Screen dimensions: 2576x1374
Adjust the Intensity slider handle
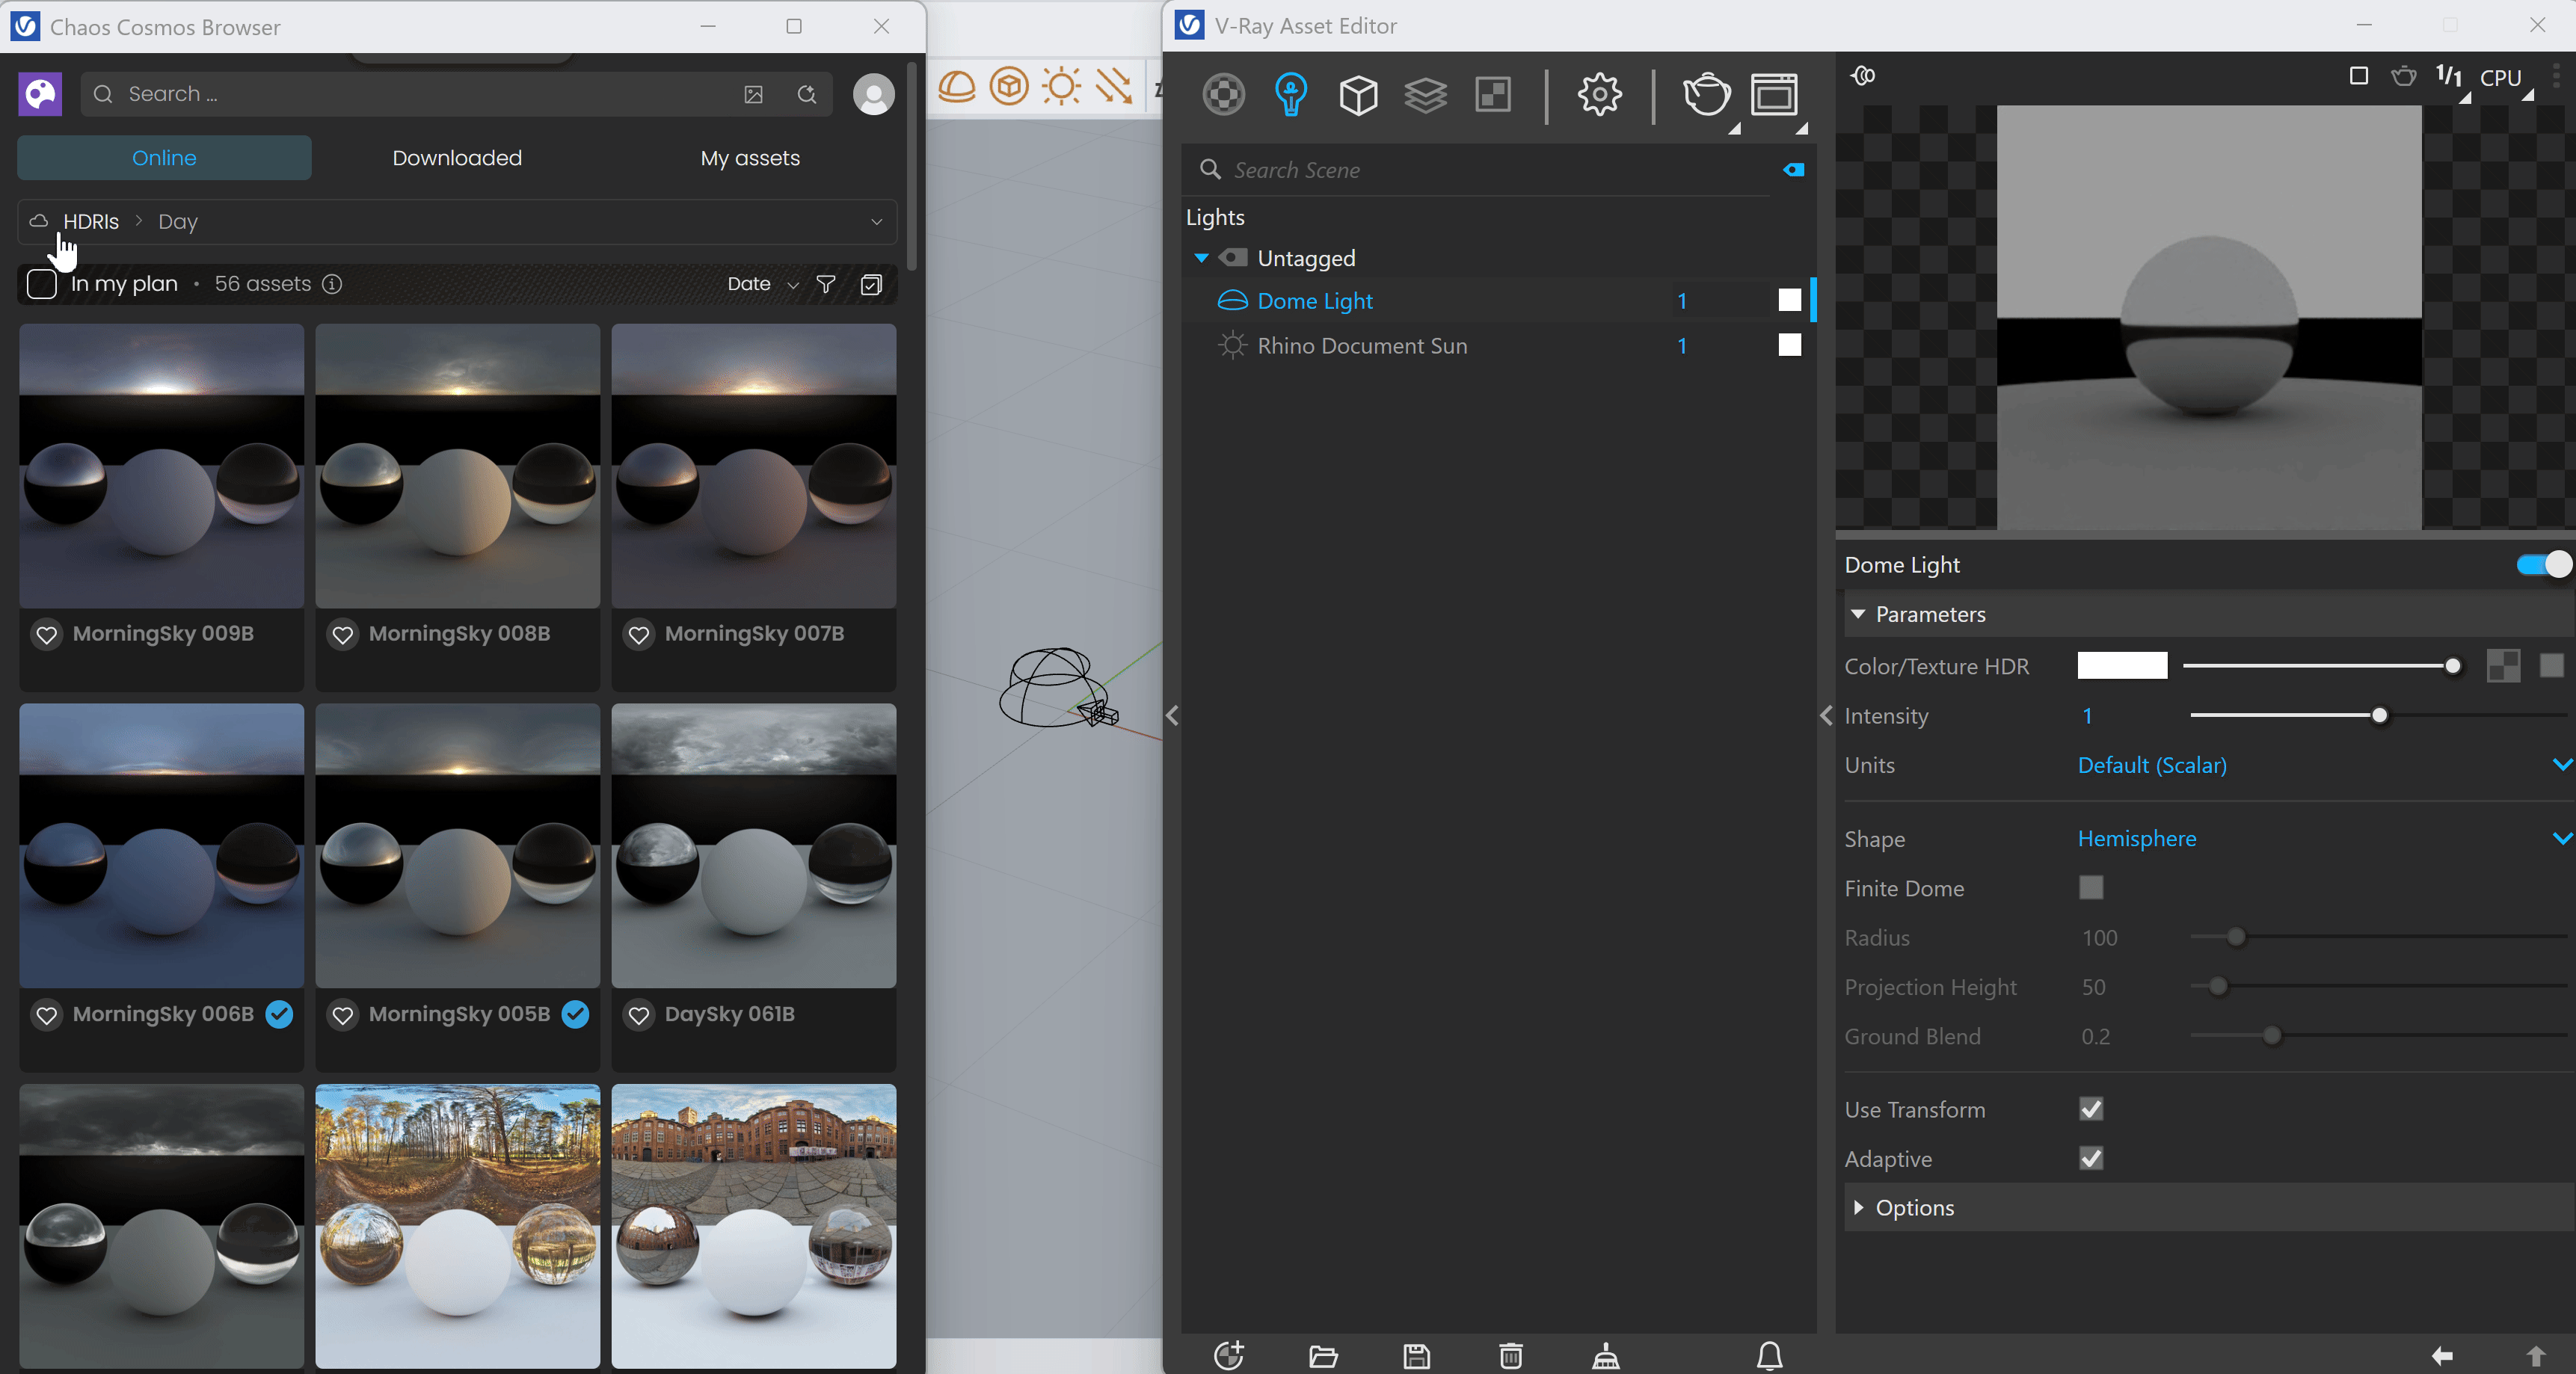(2379, 715)
